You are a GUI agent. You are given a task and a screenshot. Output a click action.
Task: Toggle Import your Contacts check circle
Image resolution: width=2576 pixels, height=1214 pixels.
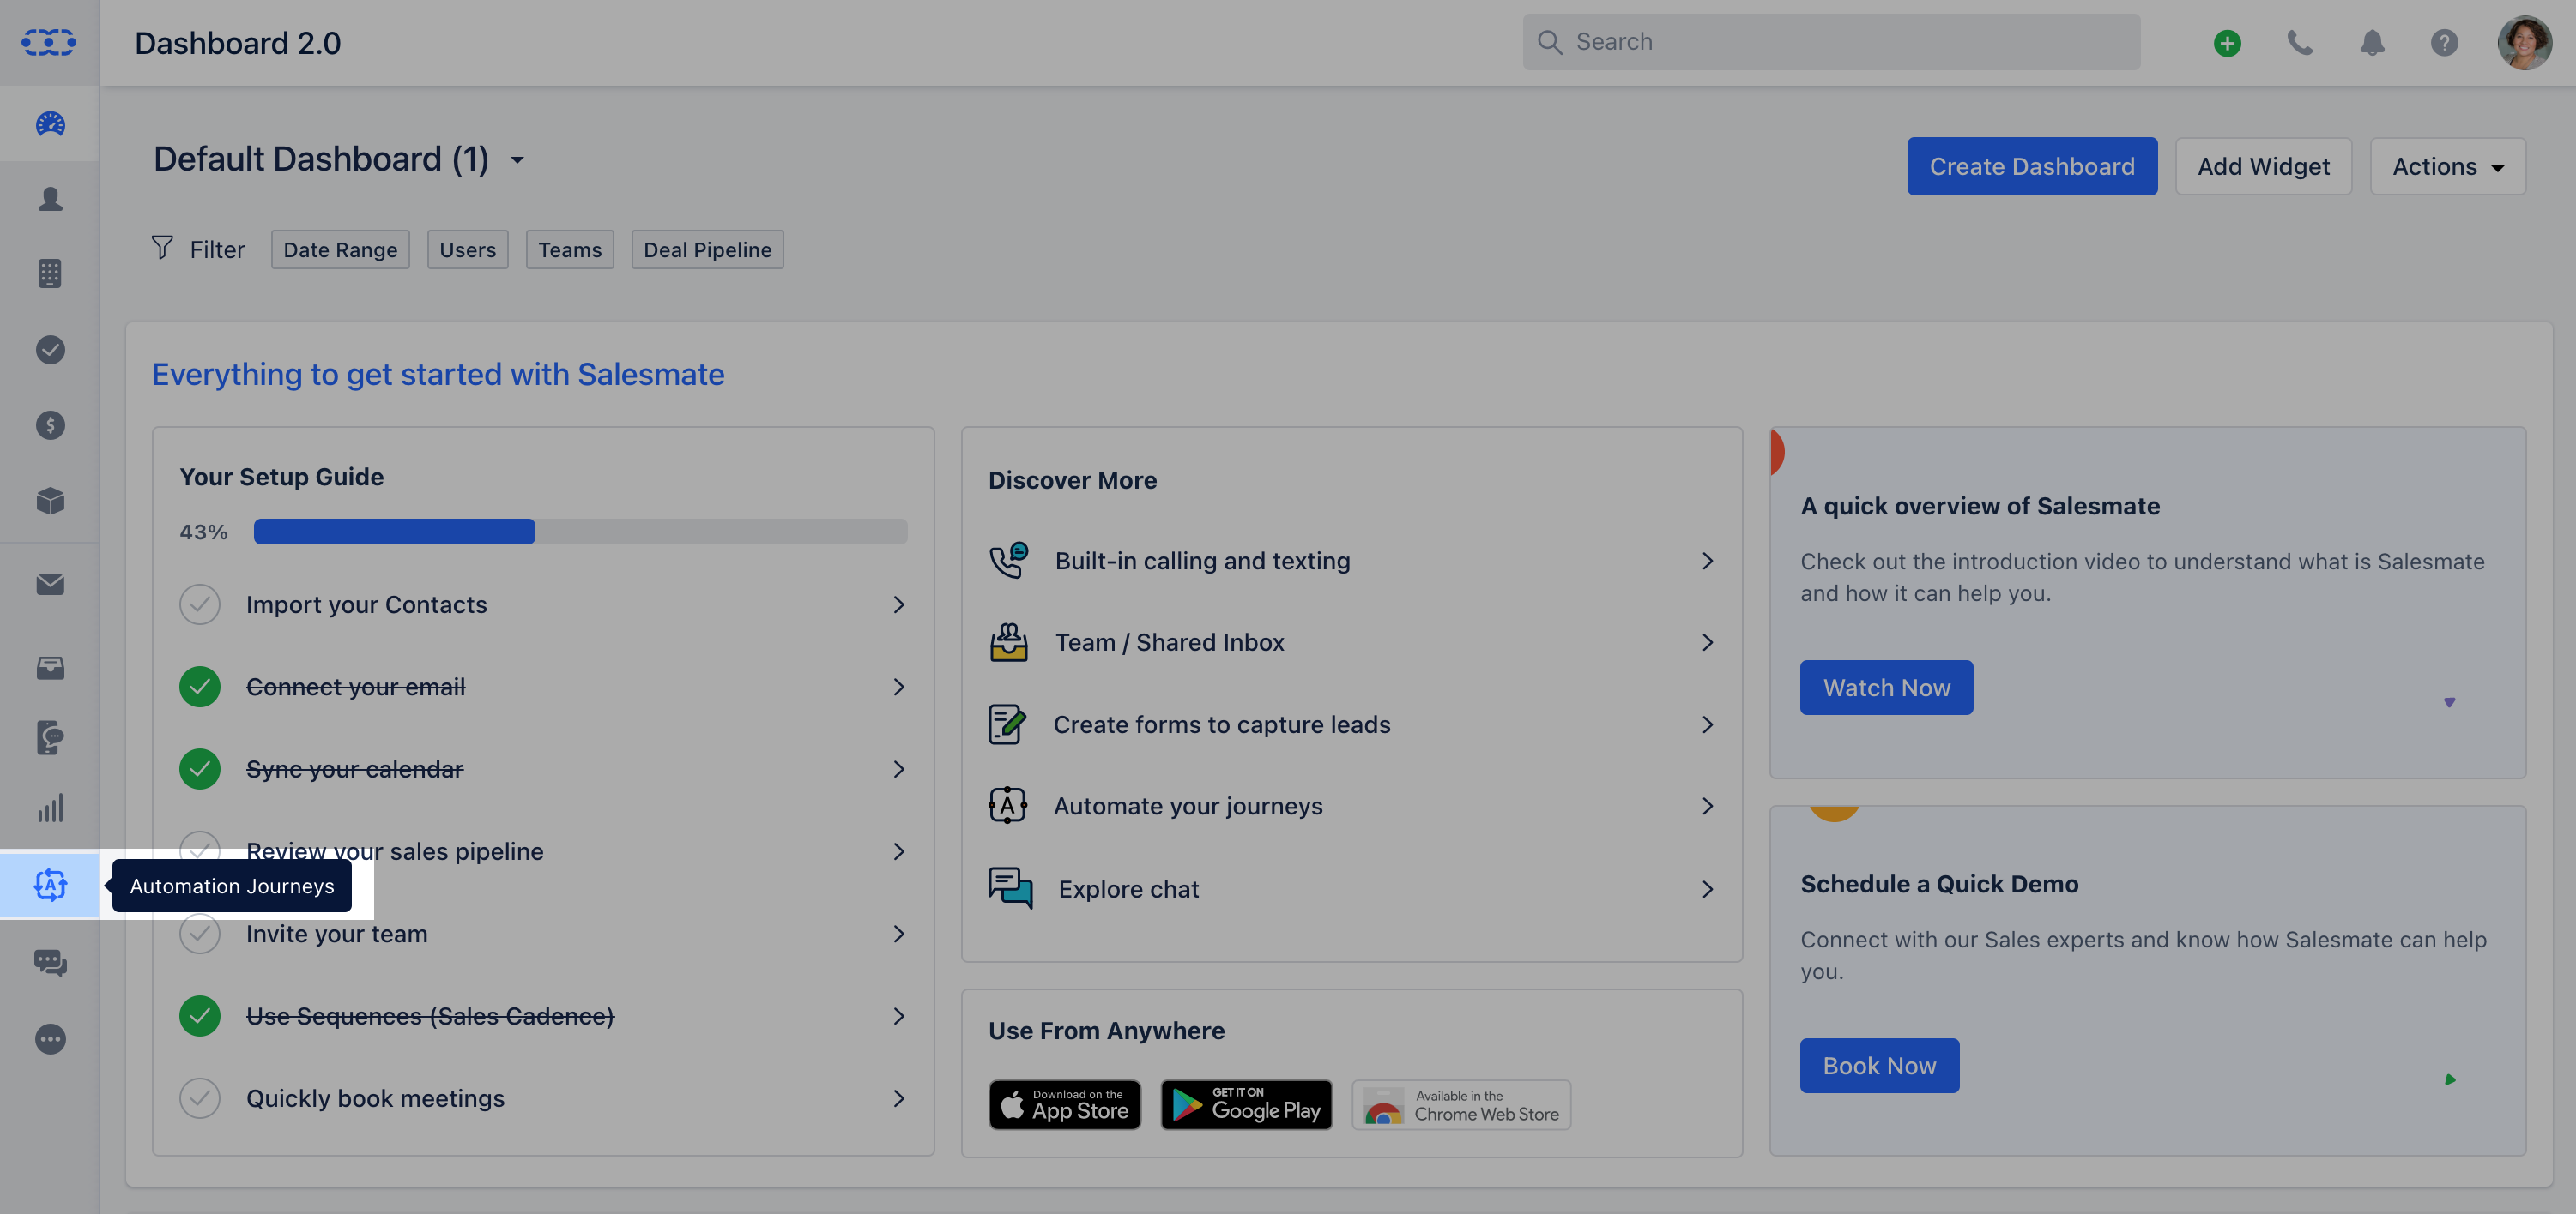point(200,604)
